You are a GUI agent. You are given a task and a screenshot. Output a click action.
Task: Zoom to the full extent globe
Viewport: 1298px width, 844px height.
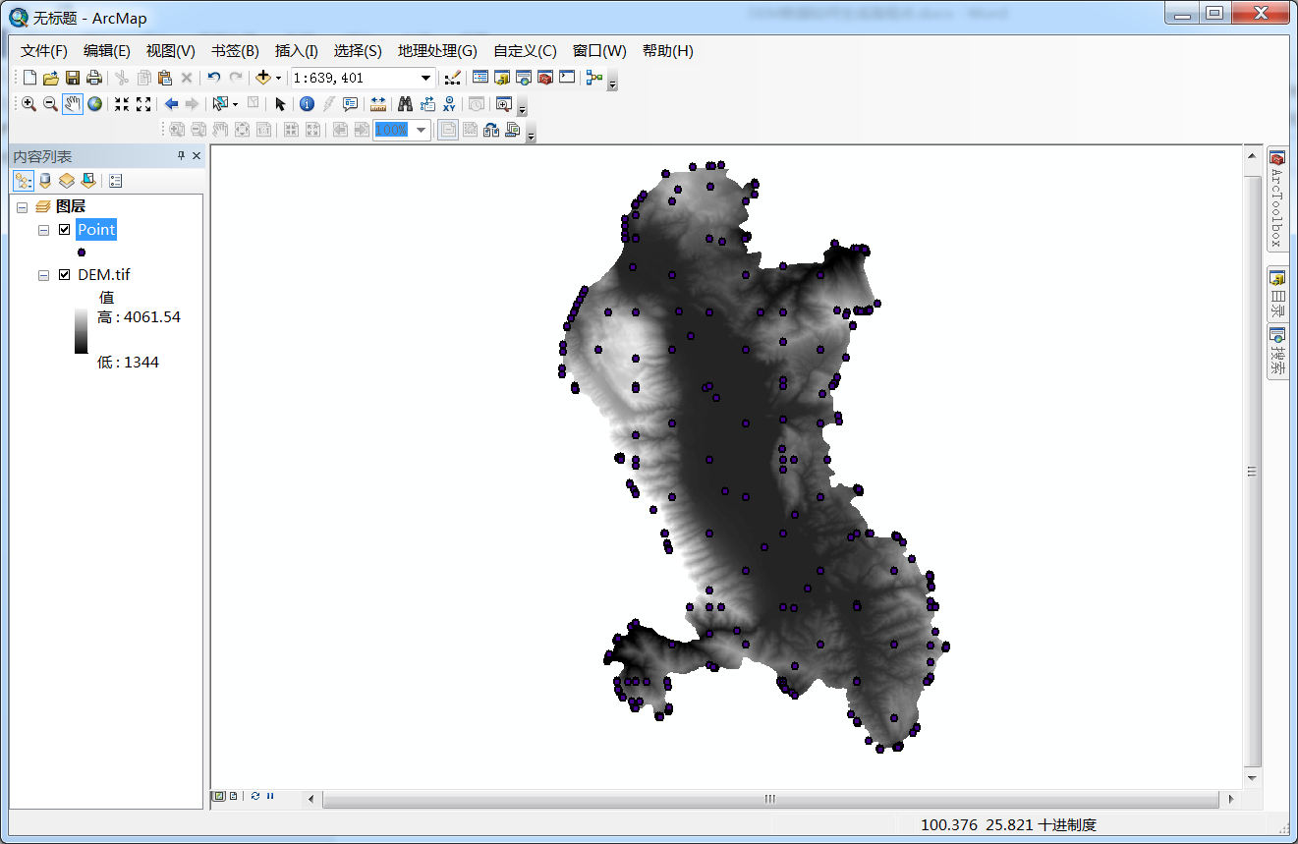pos(94,104)
